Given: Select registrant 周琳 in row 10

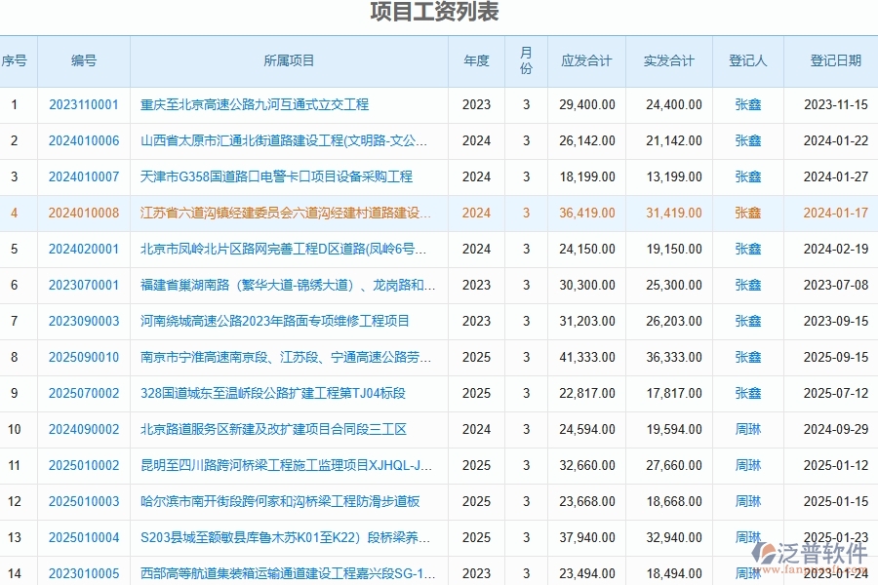Looking at the screenshot, I should (748, 429).
